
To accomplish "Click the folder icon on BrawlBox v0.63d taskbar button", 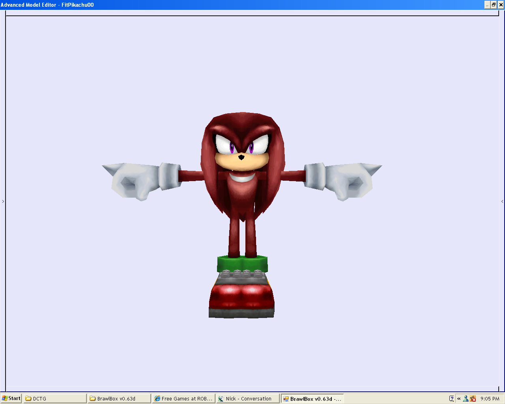I will click(x=92, y=398).
